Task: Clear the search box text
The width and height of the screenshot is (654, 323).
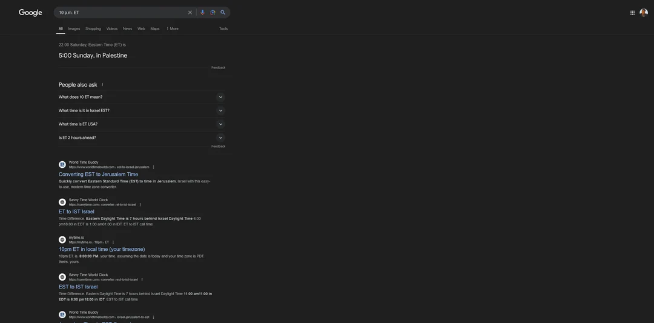Action: (190, 13)
